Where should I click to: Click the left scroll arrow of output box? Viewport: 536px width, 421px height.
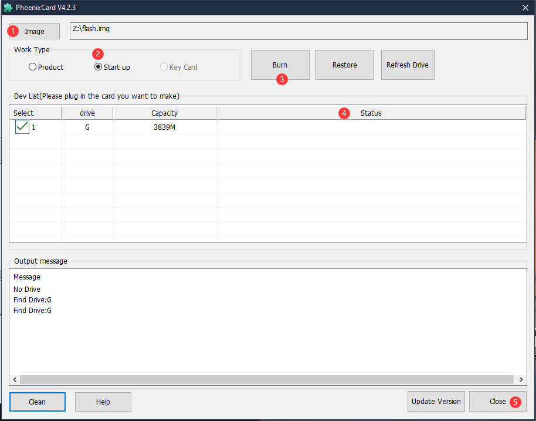(x=15, y=379)
